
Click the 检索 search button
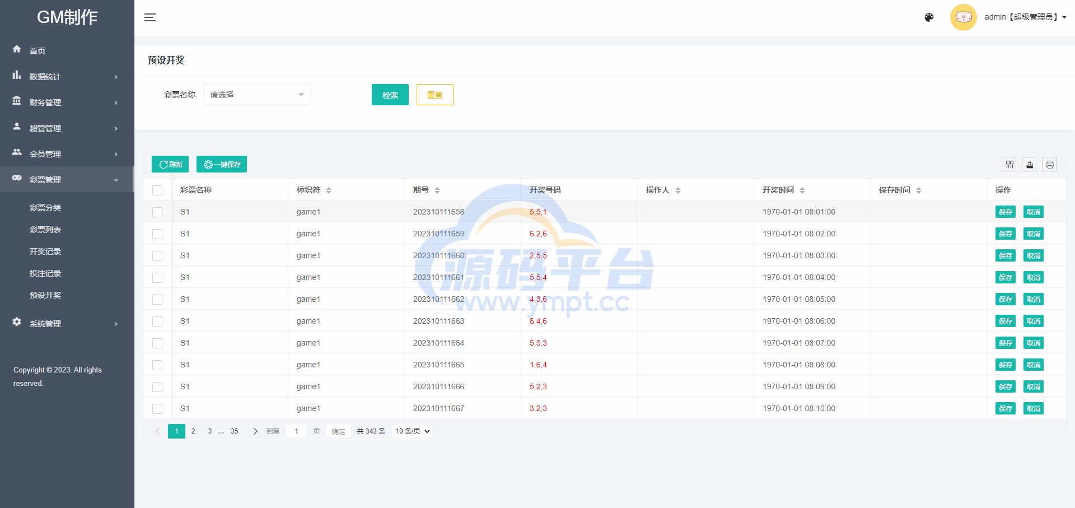click(390, 95)
